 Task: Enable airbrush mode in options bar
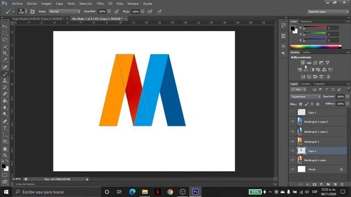[x=150, y=11]
